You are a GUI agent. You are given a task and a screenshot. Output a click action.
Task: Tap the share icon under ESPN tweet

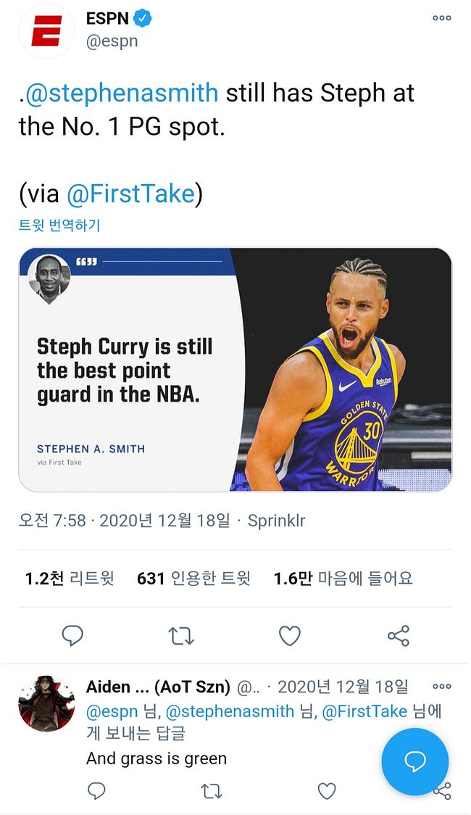coord(398,636)
